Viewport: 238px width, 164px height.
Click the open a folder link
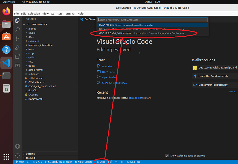[134, 98]
